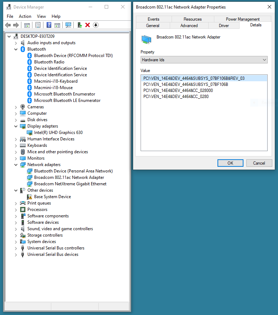Switch to the General tab
The image size is (278, 315).
point(153,26)
